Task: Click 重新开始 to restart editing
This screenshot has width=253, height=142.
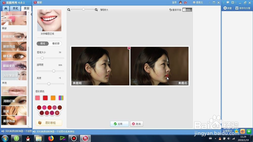Action: 175,10
